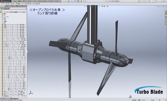Select the first command manager tab
Screen dimensions: 167x101
coord(2,6)
